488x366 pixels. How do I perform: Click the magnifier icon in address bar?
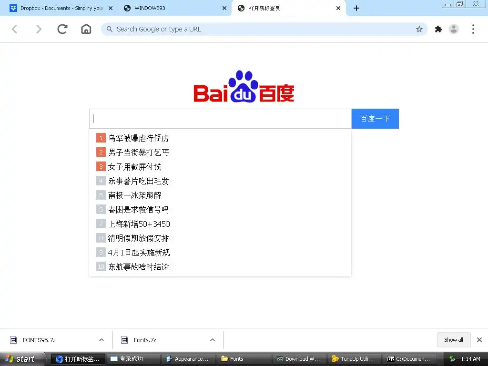point(109,29)
